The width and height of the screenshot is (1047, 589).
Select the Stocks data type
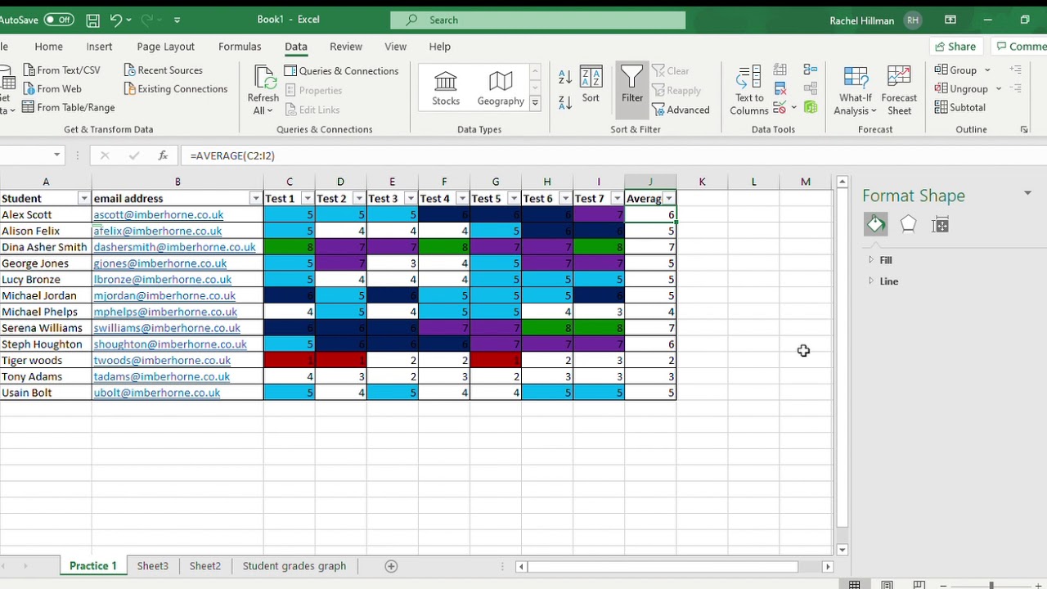tap(446, 88)
